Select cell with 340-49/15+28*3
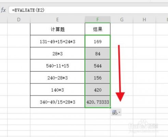Screen dimensions: 168x137 click(57, 102)
